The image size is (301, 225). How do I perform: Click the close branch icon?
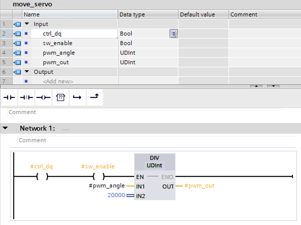95,97
